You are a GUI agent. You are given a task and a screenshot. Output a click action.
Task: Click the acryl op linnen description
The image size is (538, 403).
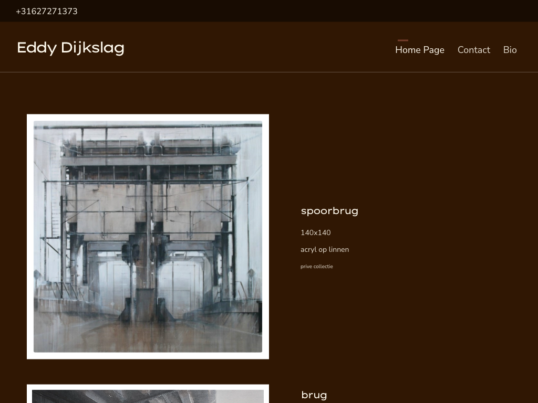[324, 249]
